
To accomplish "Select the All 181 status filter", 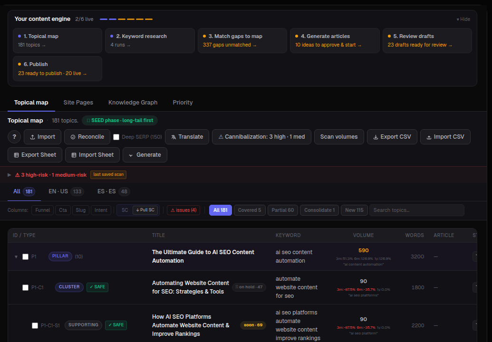I will click(220, 210).
